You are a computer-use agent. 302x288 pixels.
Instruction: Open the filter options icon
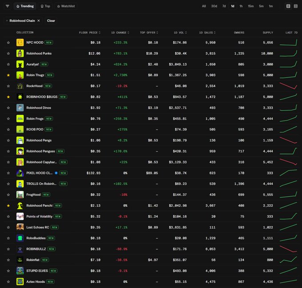click(x=8, y=6)
